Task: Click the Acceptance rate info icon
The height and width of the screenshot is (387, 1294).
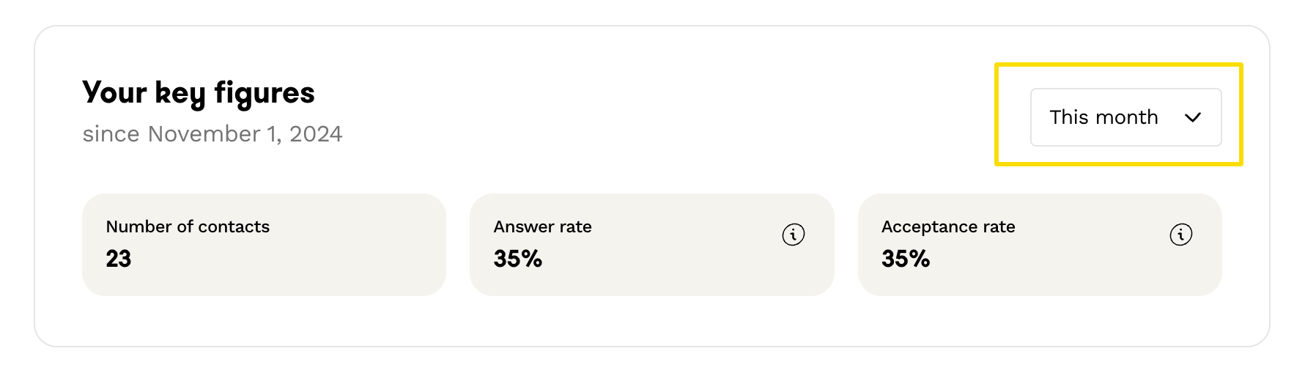Action: coord(1180,235)
